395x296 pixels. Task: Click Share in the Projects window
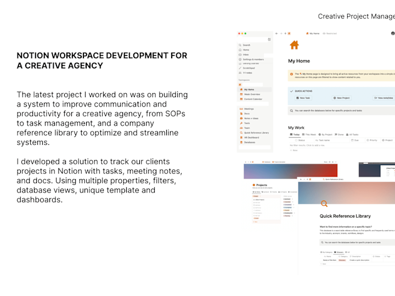click(x=325, y=162)
